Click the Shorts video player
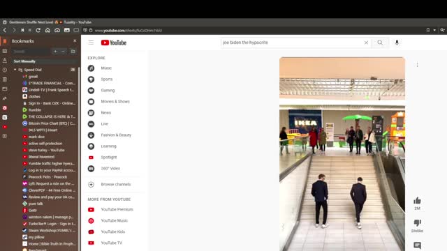Image resolution: width=447 pixels, height=251 pixels. click(342, 154)
